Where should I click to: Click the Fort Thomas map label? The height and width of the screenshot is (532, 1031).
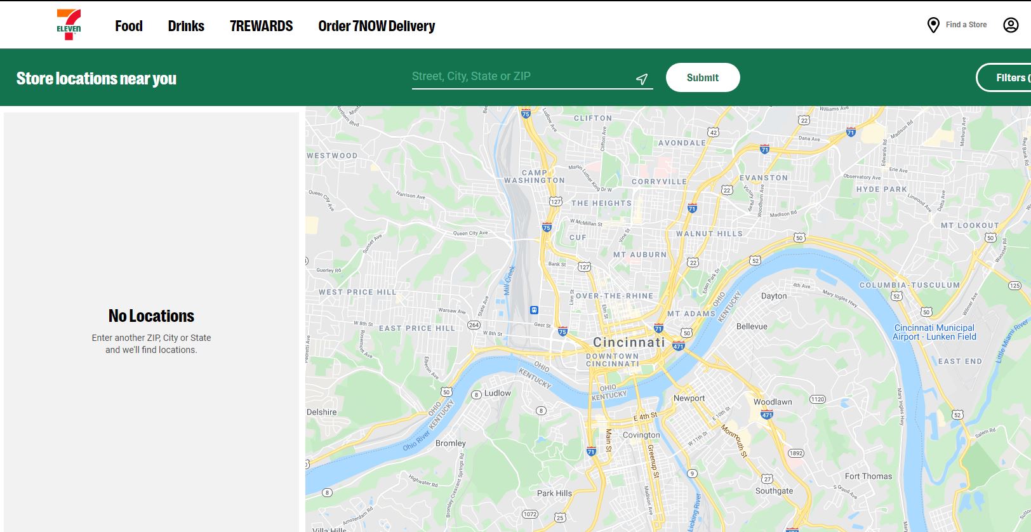868,476
